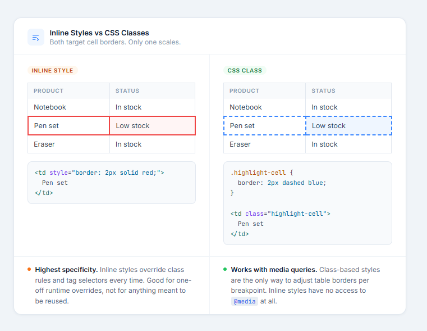Click the orange bullet beside 'Highest specificity'

[29, 269]
